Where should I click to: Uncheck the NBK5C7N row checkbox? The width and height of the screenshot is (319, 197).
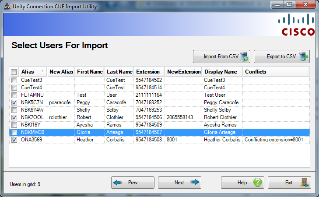[14, 102]
